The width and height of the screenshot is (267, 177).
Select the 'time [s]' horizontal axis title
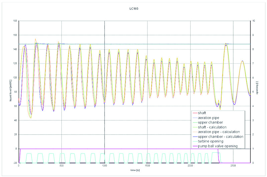coord(134,170)
